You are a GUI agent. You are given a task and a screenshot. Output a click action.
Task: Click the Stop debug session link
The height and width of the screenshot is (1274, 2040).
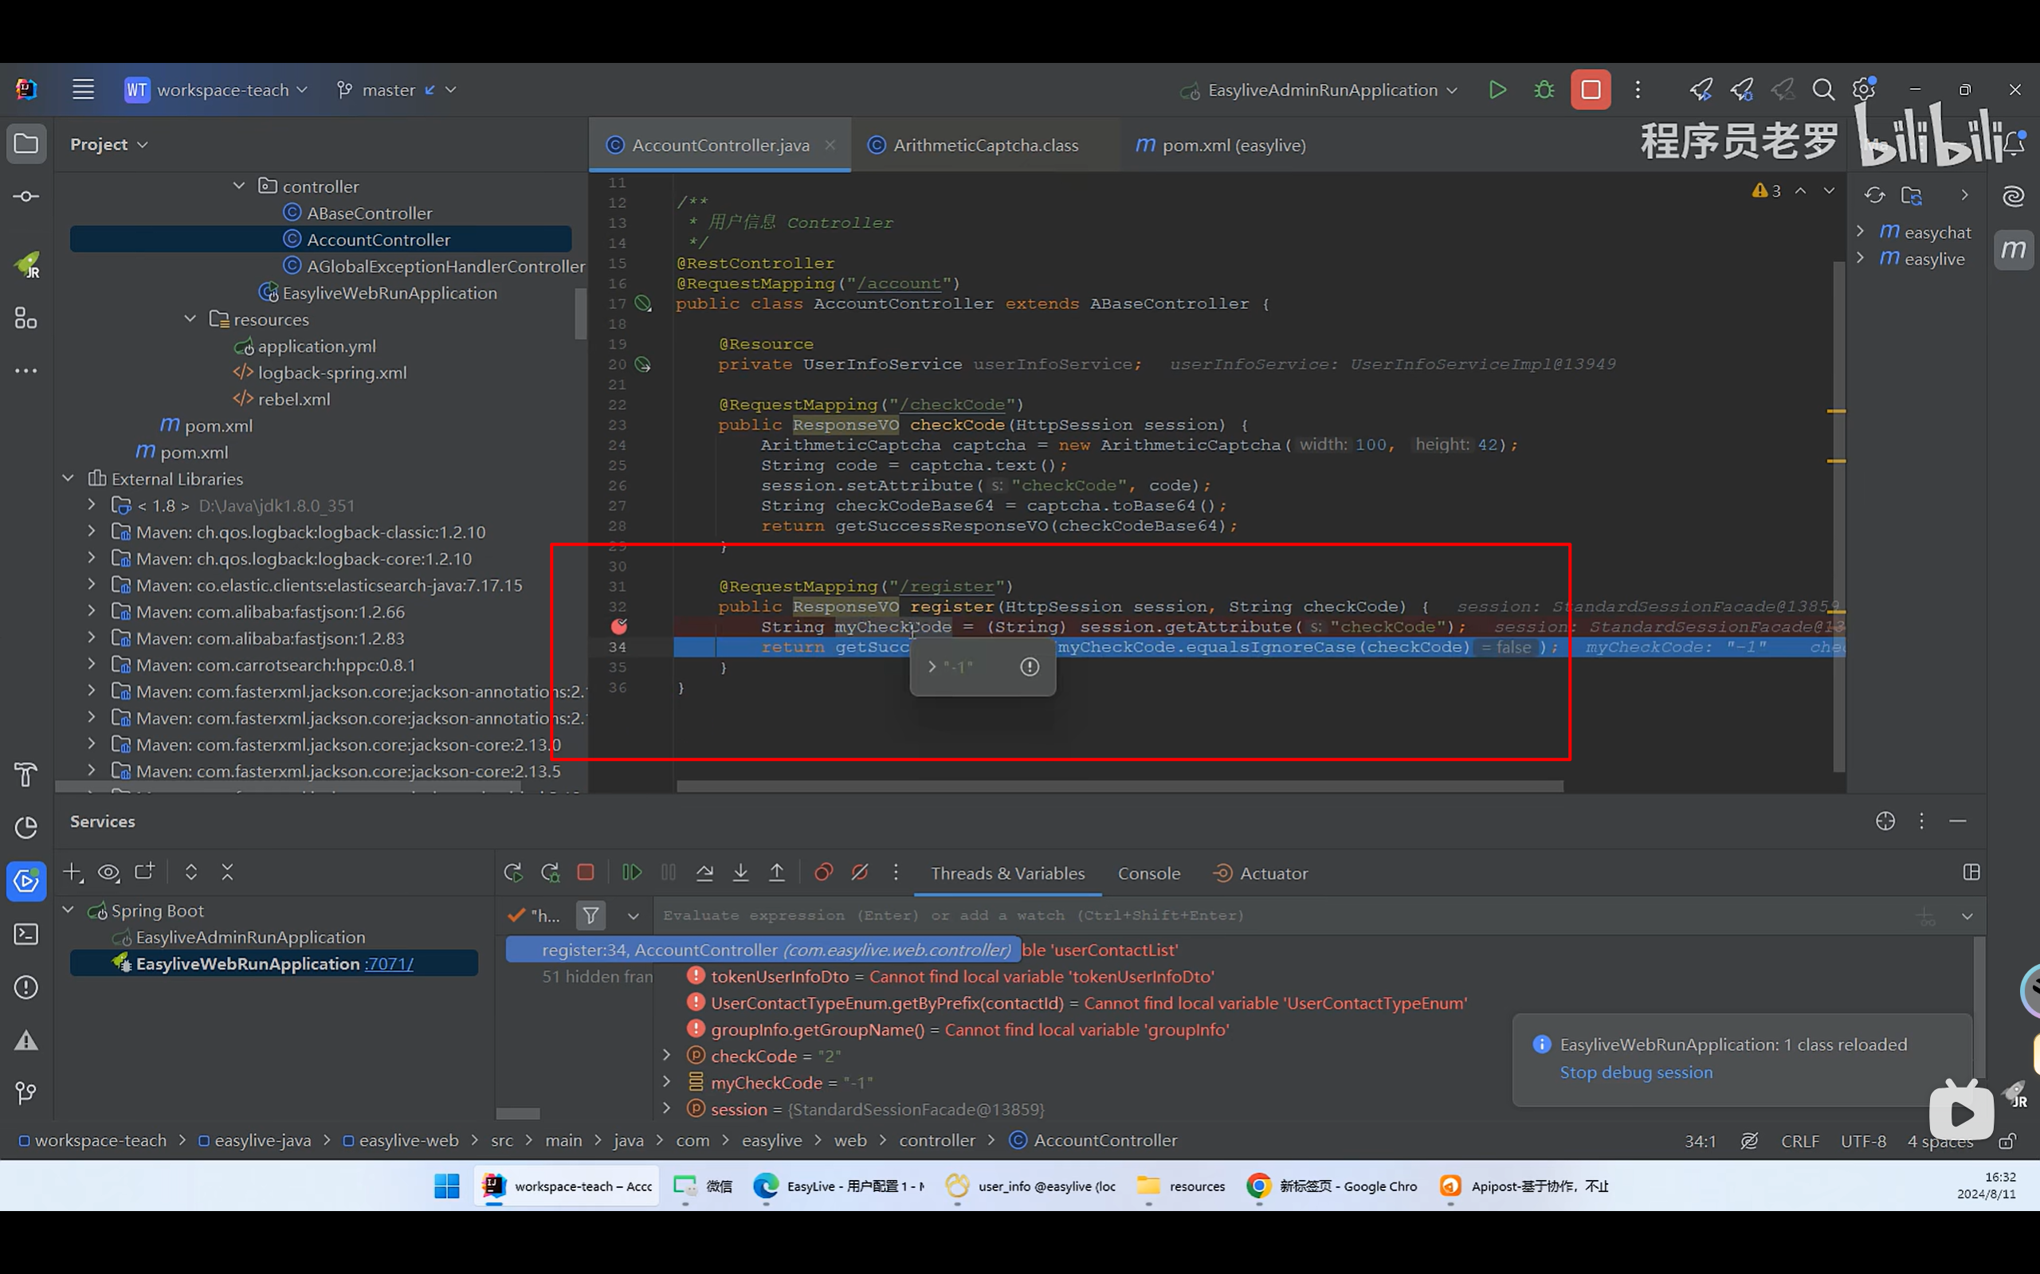pyautogui.click(x=1635, y=1072)
